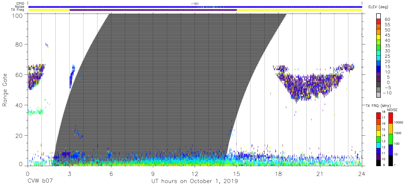The width and height of the screenshot is (407, 188).
Task: Click the 10000 label on the NOISE legend
Action: point(399,123)
